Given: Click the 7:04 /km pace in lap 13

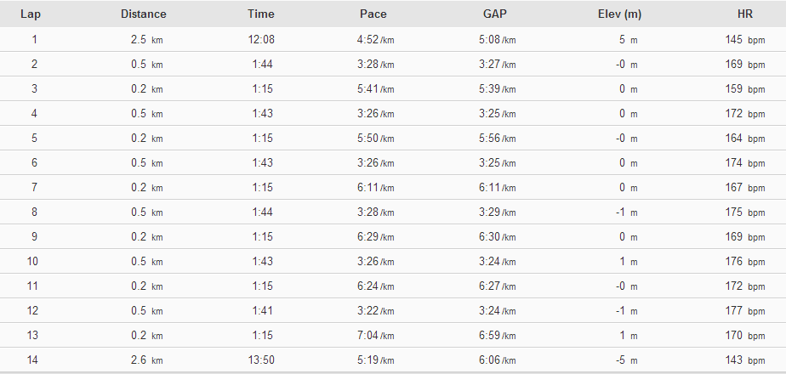Looking at the screenshot, I should 375,336.
